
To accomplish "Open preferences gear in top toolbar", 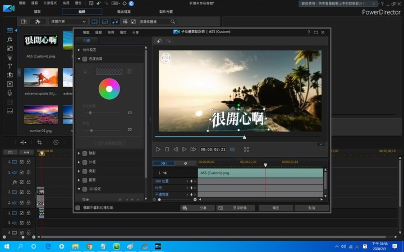I will [125, 3].
